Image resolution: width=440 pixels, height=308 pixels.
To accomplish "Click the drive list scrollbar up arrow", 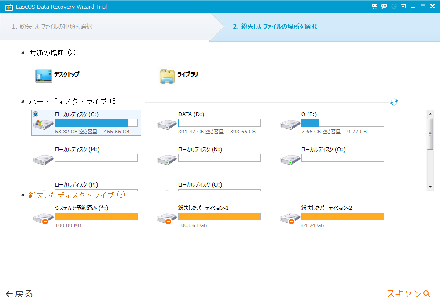I will 430,114.
